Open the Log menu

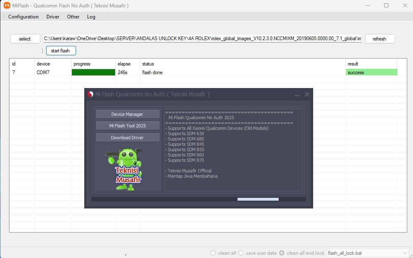91,17
